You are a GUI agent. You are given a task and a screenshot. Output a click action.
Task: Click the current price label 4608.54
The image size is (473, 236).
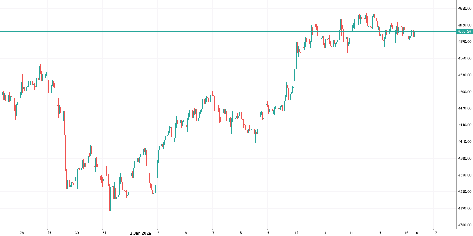coord(464,31)
